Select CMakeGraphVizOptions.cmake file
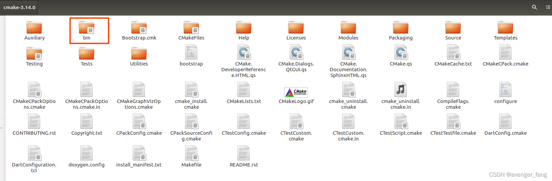This screenshot has width=552, height=181. tap(139, 96)
